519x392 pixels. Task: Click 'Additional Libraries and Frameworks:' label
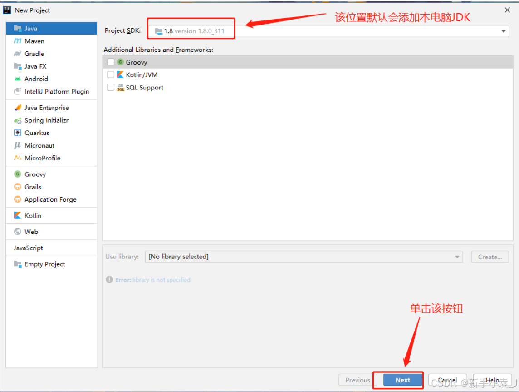[158, 50]
